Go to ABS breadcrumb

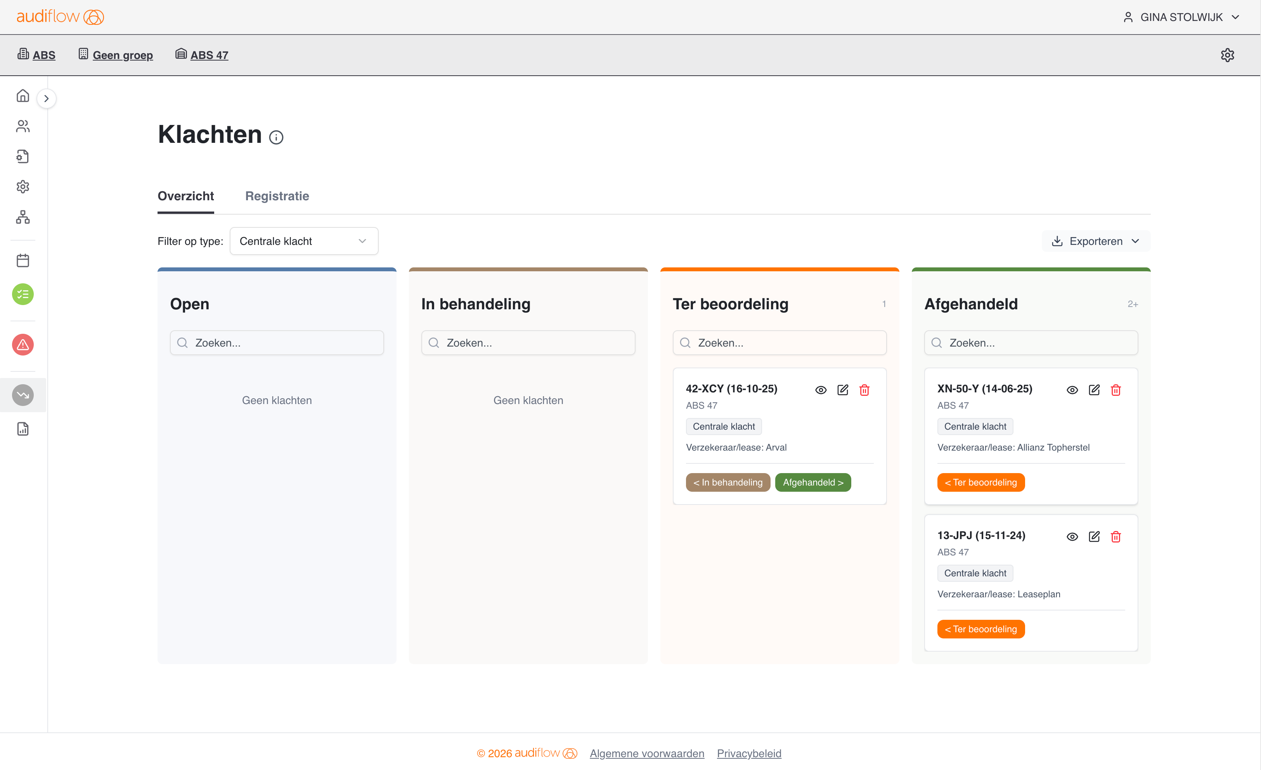(x=36, y=55)
